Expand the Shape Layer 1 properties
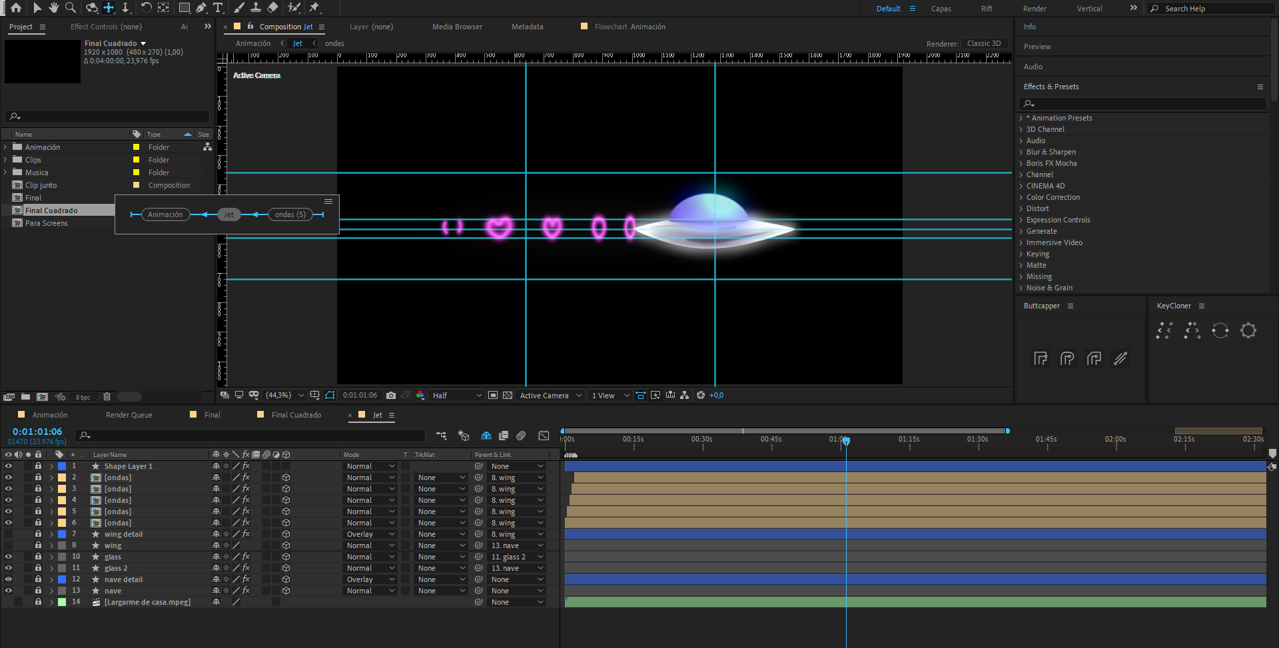The image size is (1279, 648). 51,466
